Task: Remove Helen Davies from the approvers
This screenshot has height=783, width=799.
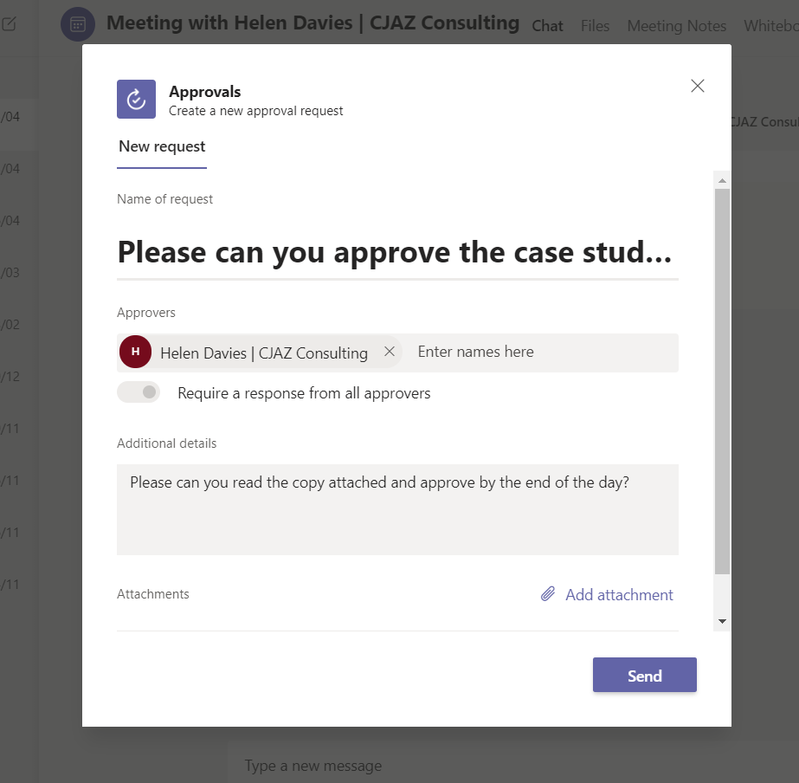Action: pyautogui.click(x=390, y=352)
